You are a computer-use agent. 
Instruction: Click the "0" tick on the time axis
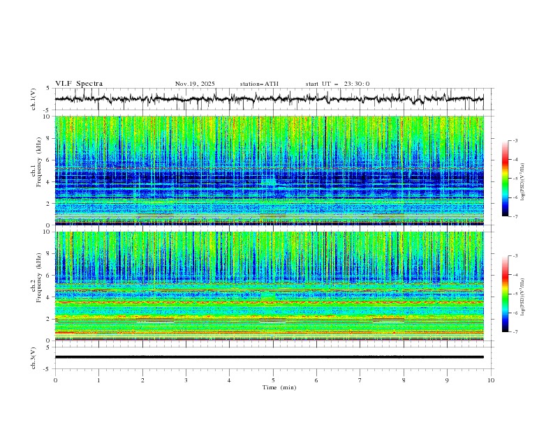tap(55, 380)
